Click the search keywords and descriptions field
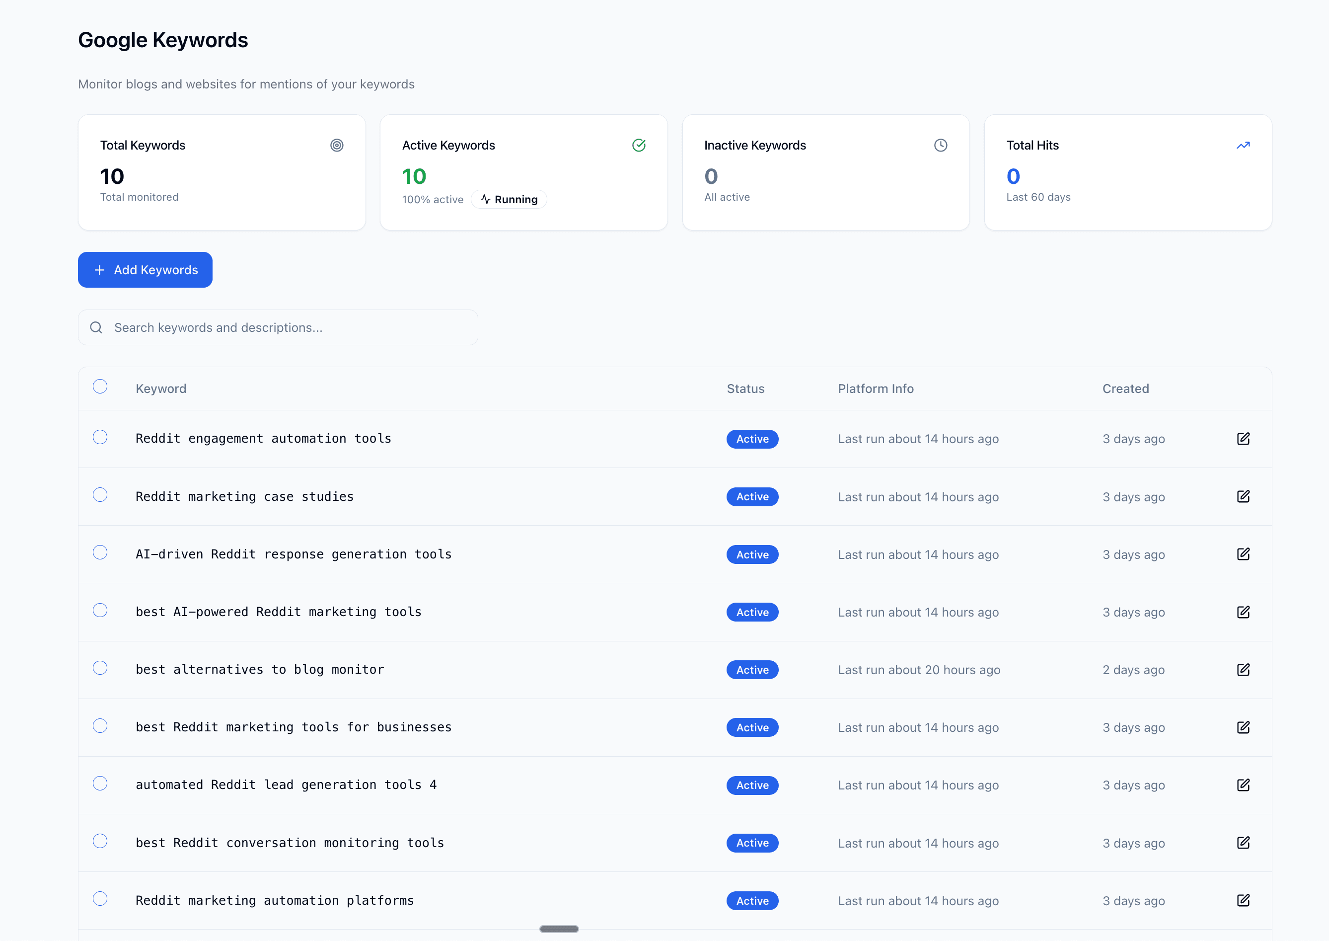 pyautogui.click(x=278, y=327)
